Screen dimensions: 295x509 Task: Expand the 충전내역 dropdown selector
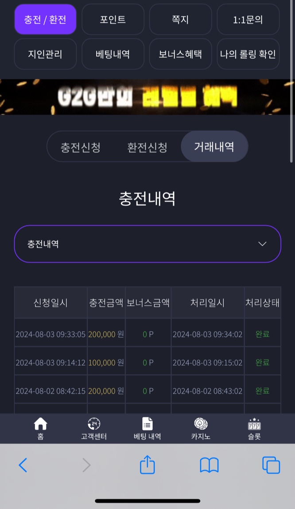147,244
